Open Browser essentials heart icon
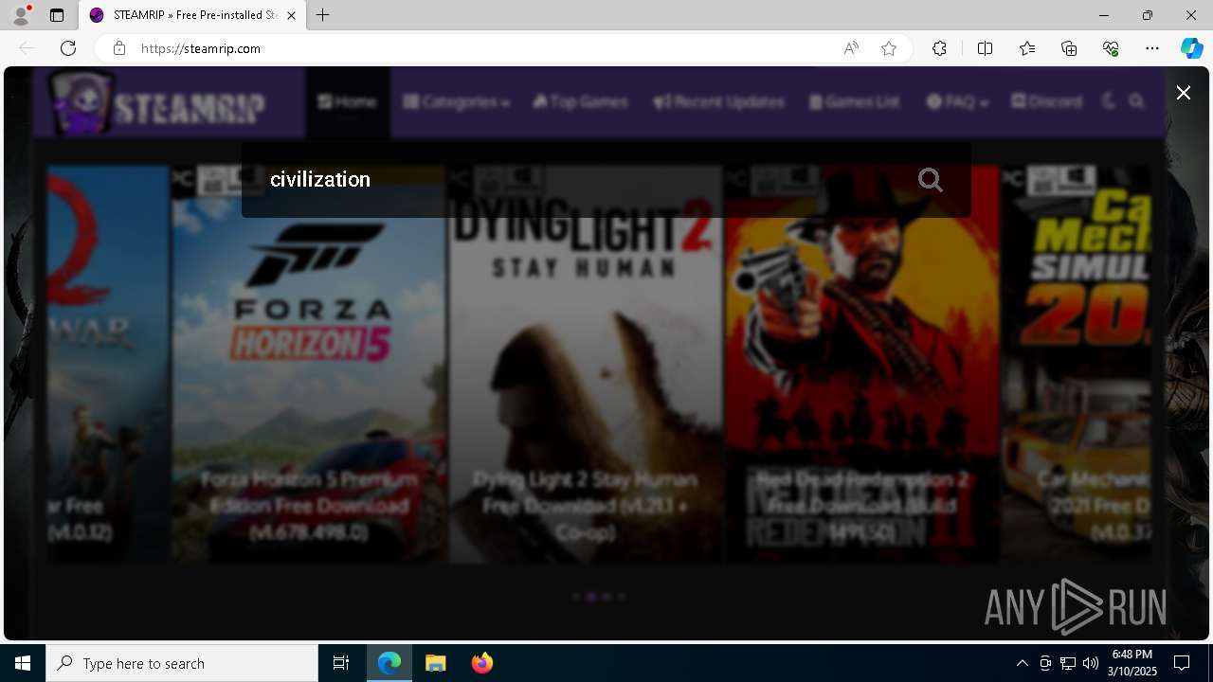The height and width of the screenshot is (682, 1213). click(x=1111, y=48)
